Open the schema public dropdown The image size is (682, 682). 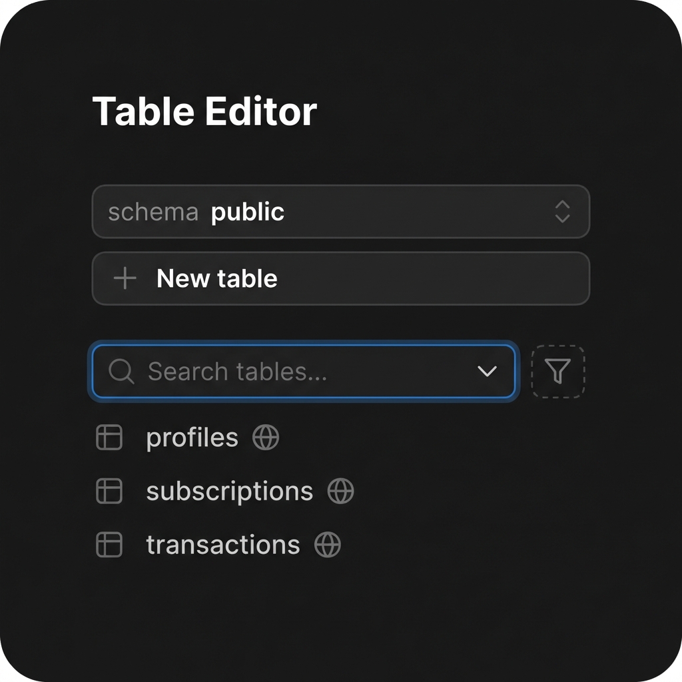[x=340, y=212]
